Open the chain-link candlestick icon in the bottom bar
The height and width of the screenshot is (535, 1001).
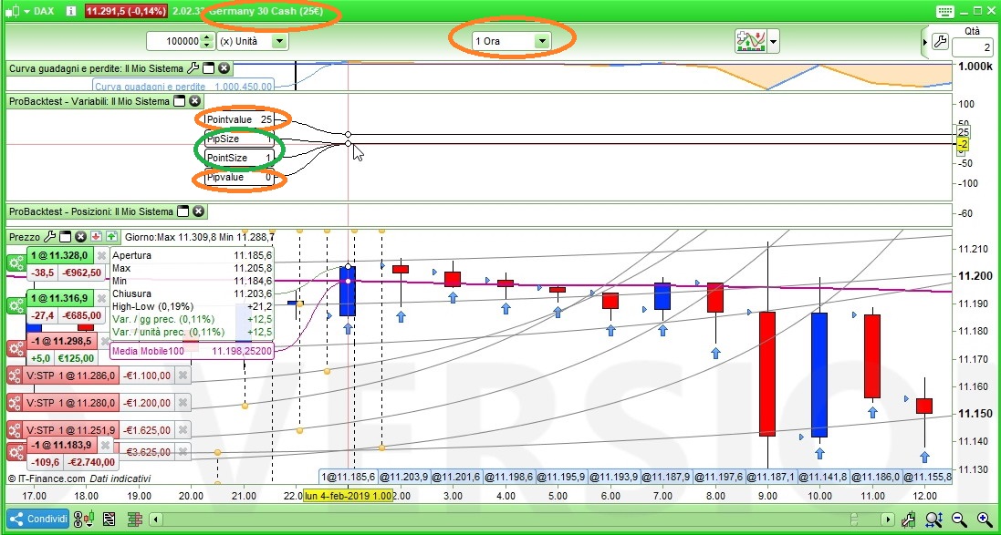pyautogui.click(x=83, y=520)
